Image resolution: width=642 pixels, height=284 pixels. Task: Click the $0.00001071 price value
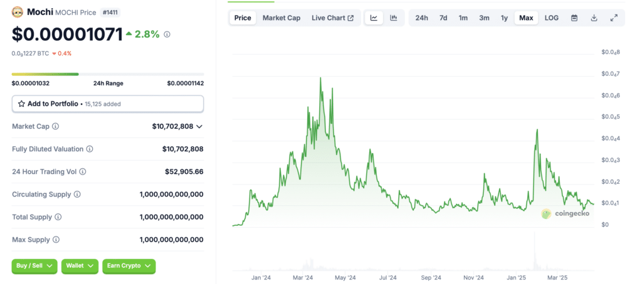(68, 34)
